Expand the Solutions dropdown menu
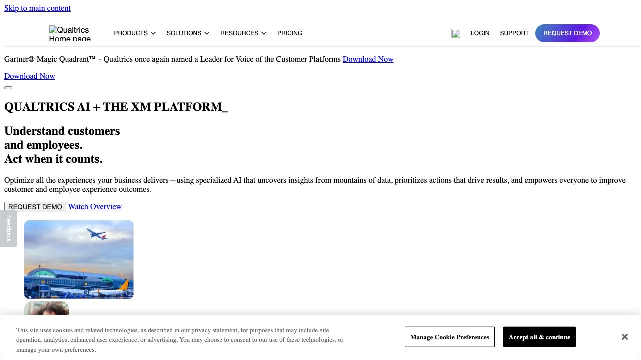The height and width of the screenshot is (360, 641). tap(188, 33)
